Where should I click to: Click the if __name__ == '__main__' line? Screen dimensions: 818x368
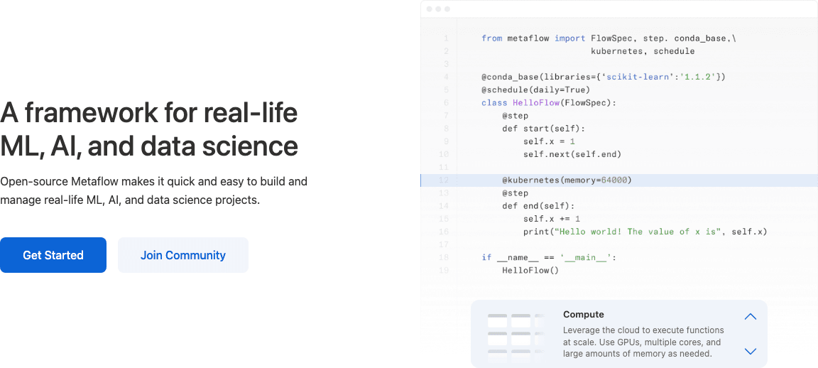[x=549, y=258]
